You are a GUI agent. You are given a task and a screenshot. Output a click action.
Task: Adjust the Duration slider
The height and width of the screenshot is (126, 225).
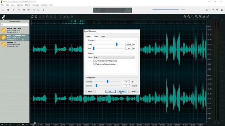tap(96, 86)
